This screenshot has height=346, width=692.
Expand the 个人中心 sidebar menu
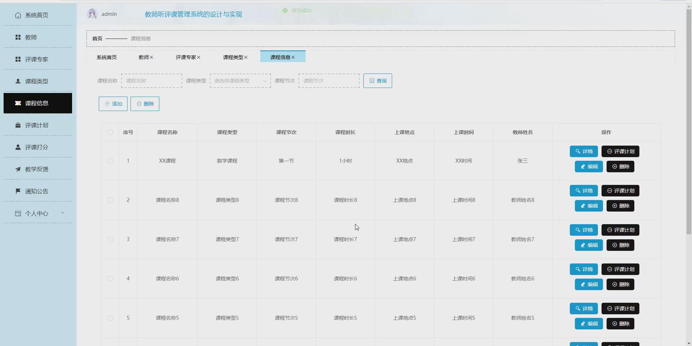coord(63,213)
